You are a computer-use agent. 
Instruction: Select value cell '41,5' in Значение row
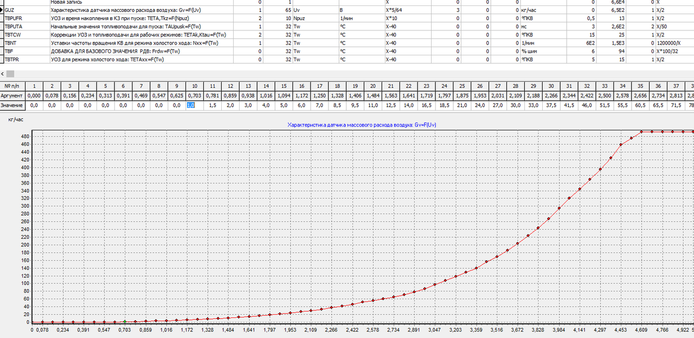[569, 105]
